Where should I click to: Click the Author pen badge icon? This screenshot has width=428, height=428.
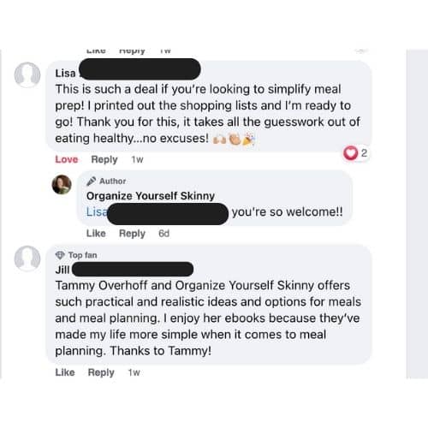coord(91,181)
